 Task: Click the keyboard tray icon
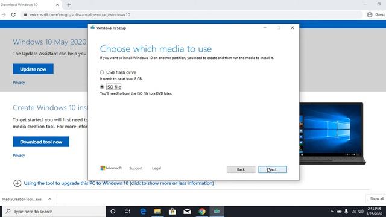[339, 212]
